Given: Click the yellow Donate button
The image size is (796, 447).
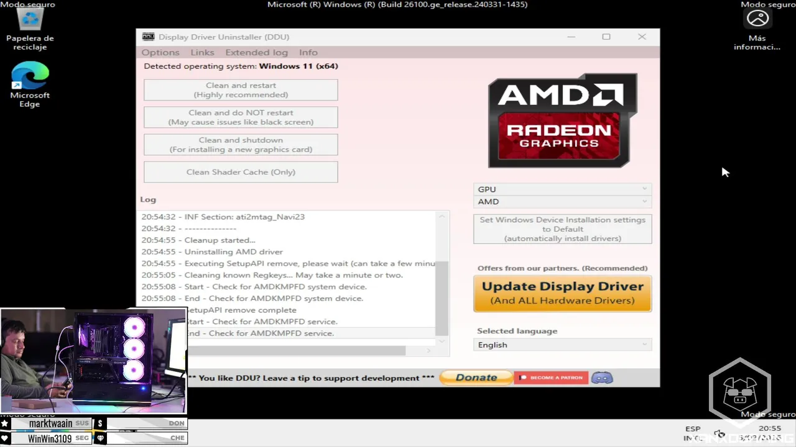Looking at the screenshot, I should click(476, 377).
